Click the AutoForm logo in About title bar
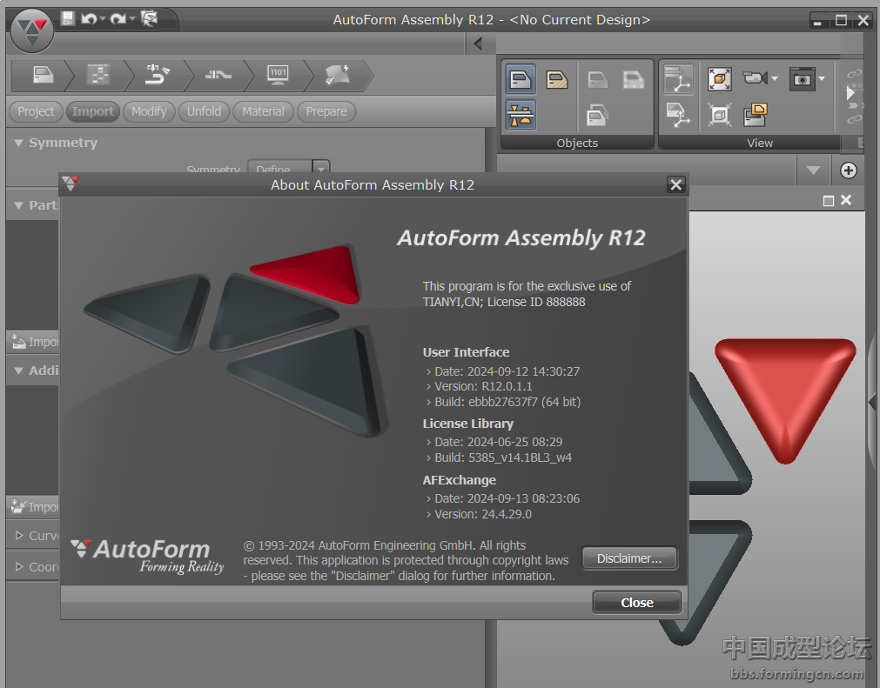This screenshot has height=688, width=880. click(71, 184)
